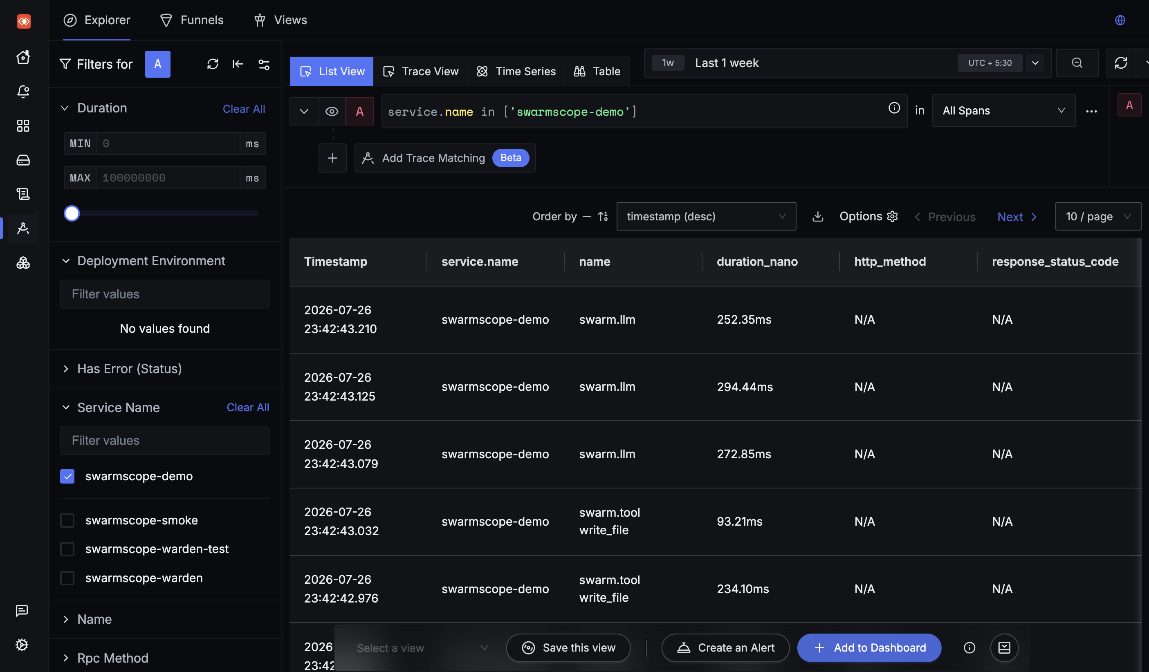Toggle query A visibility eye icon
Image resolution: width=1149 pixels, height=672 pixels.
click(x=332, y=111)
